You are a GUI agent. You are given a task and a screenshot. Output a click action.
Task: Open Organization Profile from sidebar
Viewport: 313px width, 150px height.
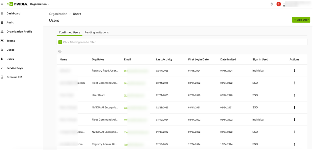click(x=19, y=32)
